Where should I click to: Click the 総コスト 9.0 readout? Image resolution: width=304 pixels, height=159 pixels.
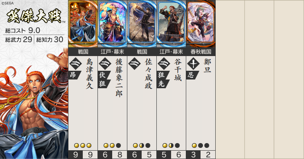[23, 30]
